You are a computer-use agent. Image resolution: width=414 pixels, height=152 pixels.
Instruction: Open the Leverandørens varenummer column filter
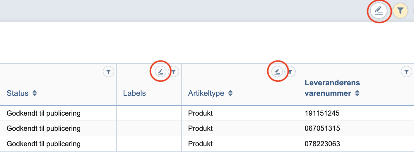click(406, 71)
